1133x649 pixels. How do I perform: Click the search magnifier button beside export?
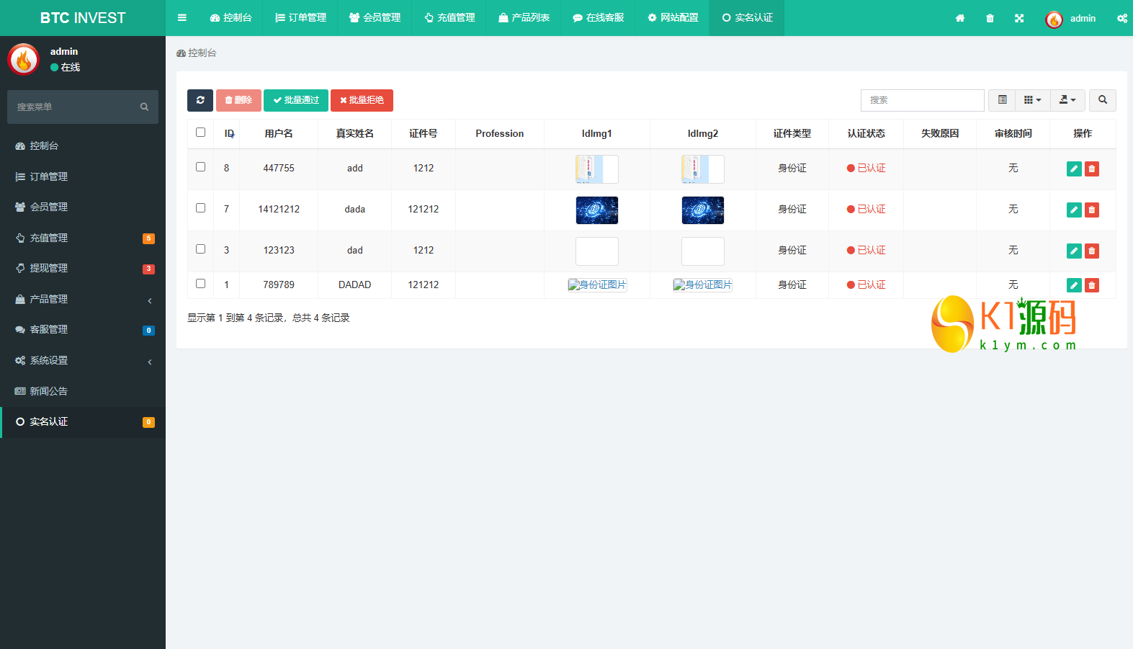[1103, 100]
